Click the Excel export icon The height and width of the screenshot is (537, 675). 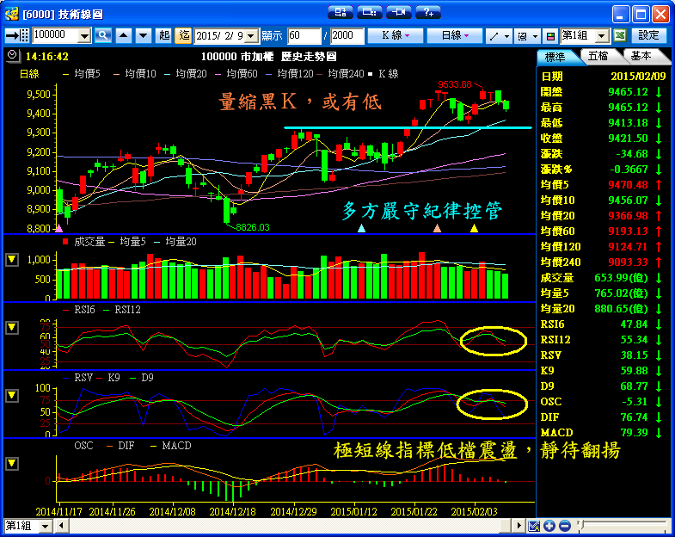tap(619, 35)
